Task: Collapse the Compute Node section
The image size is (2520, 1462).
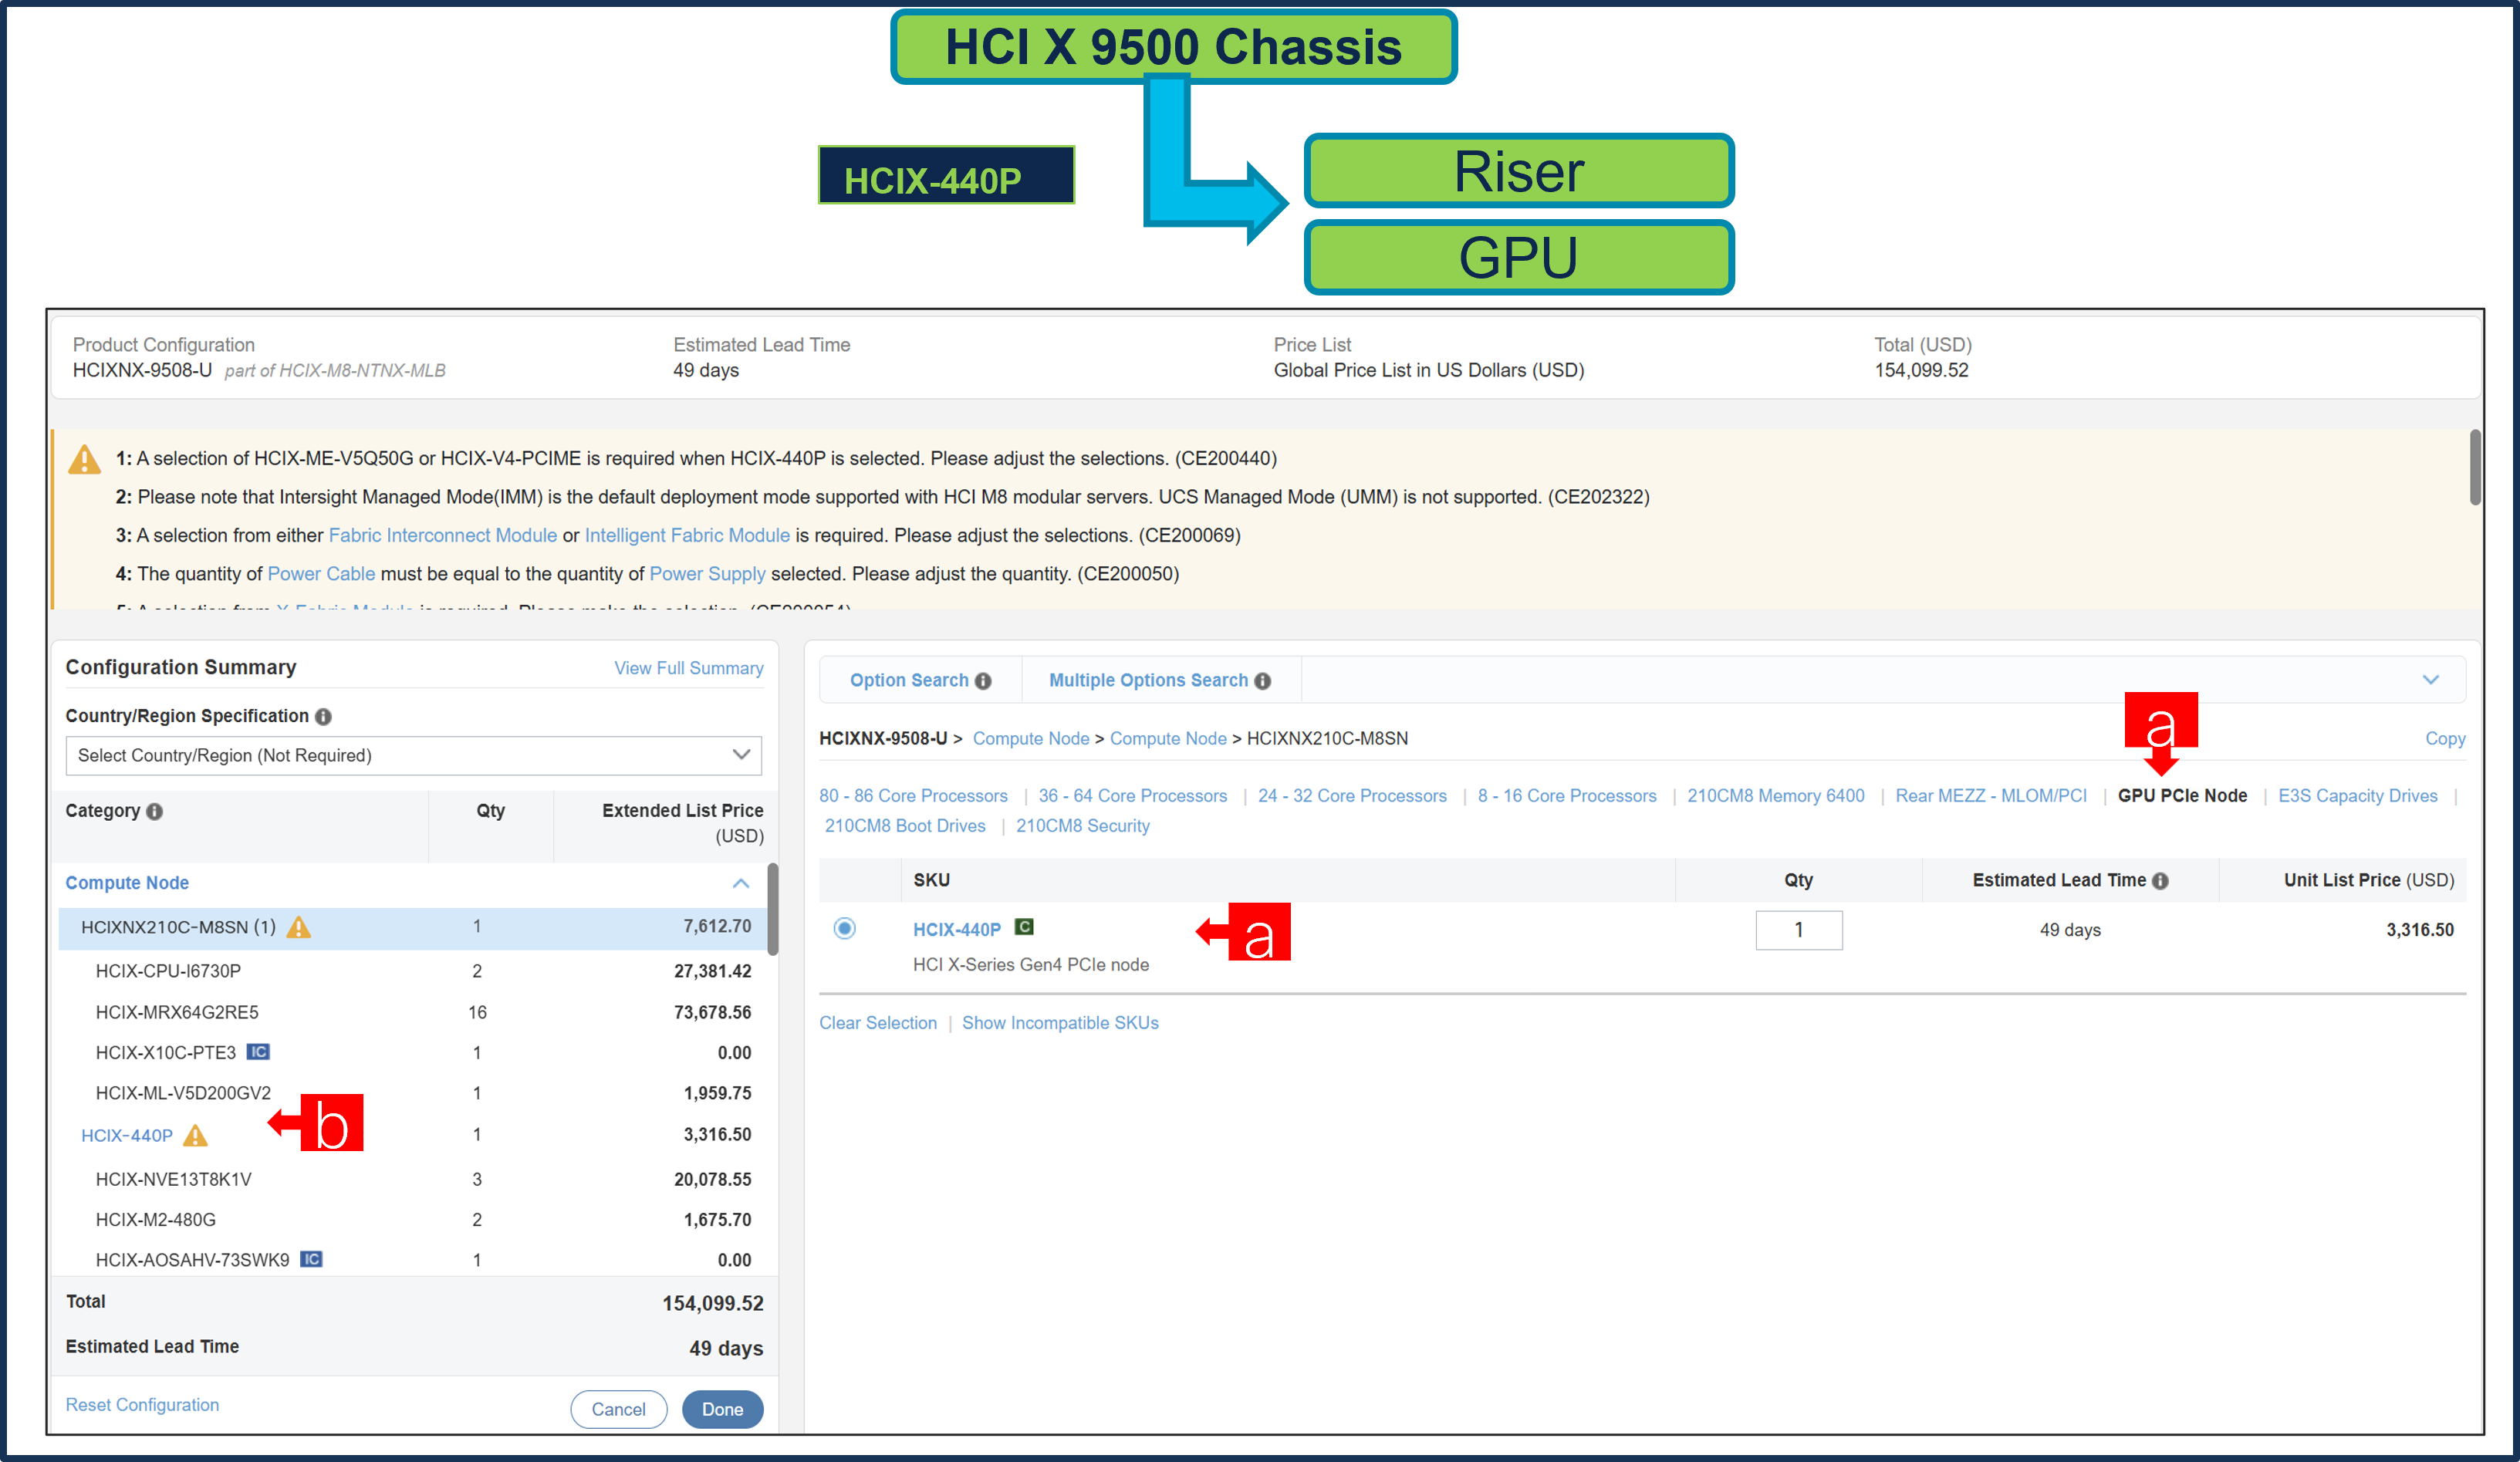Action: click(740, 883)
